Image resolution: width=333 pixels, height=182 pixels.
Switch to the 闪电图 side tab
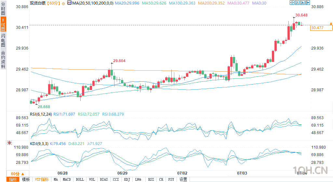(3, 40)
